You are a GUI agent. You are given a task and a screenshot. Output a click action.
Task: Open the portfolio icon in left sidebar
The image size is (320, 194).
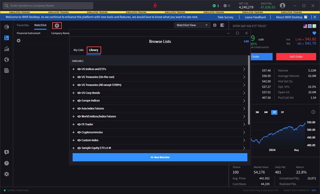(x=6, y=27)
